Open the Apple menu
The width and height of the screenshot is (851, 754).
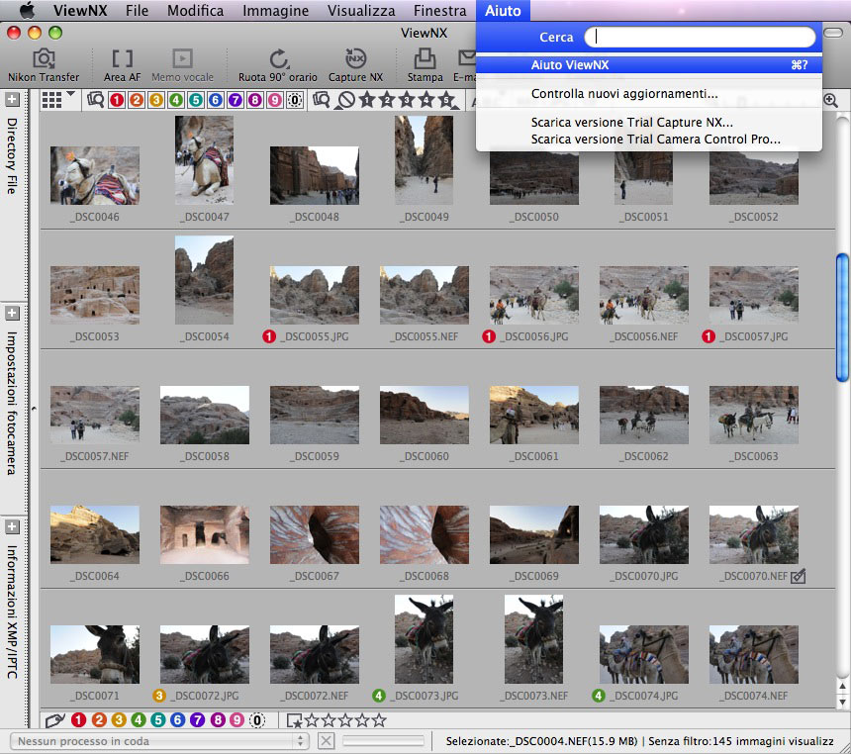pos(27,10)
